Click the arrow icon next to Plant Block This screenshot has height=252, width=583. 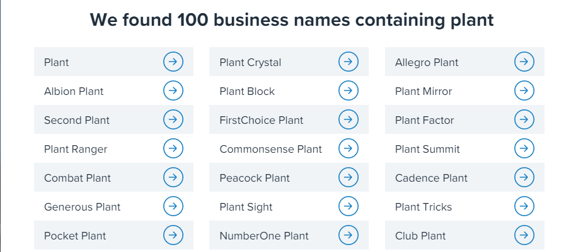coord(349,91)
